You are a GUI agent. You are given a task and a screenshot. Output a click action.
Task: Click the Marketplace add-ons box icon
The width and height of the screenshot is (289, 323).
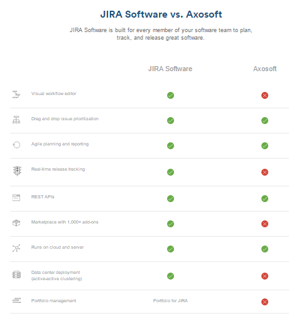click(16, 223)
